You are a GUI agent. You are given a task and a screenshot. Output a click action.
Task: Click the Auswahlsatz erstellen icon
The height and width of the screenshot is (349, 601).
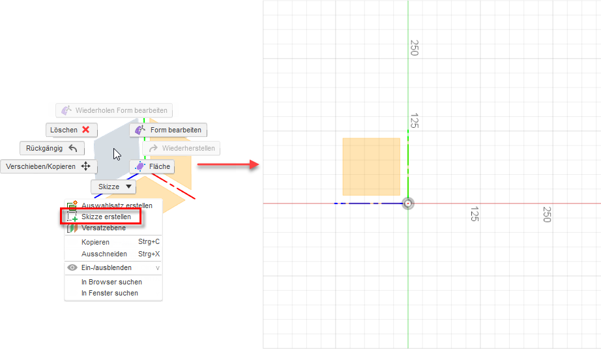point(72,205)
